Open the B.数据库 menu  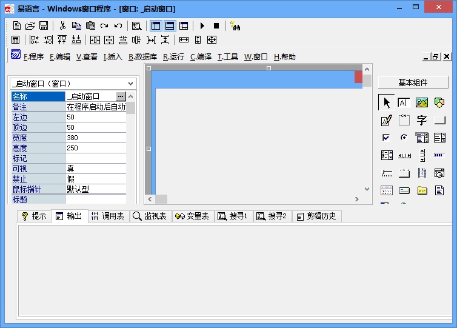coord(143,57)
